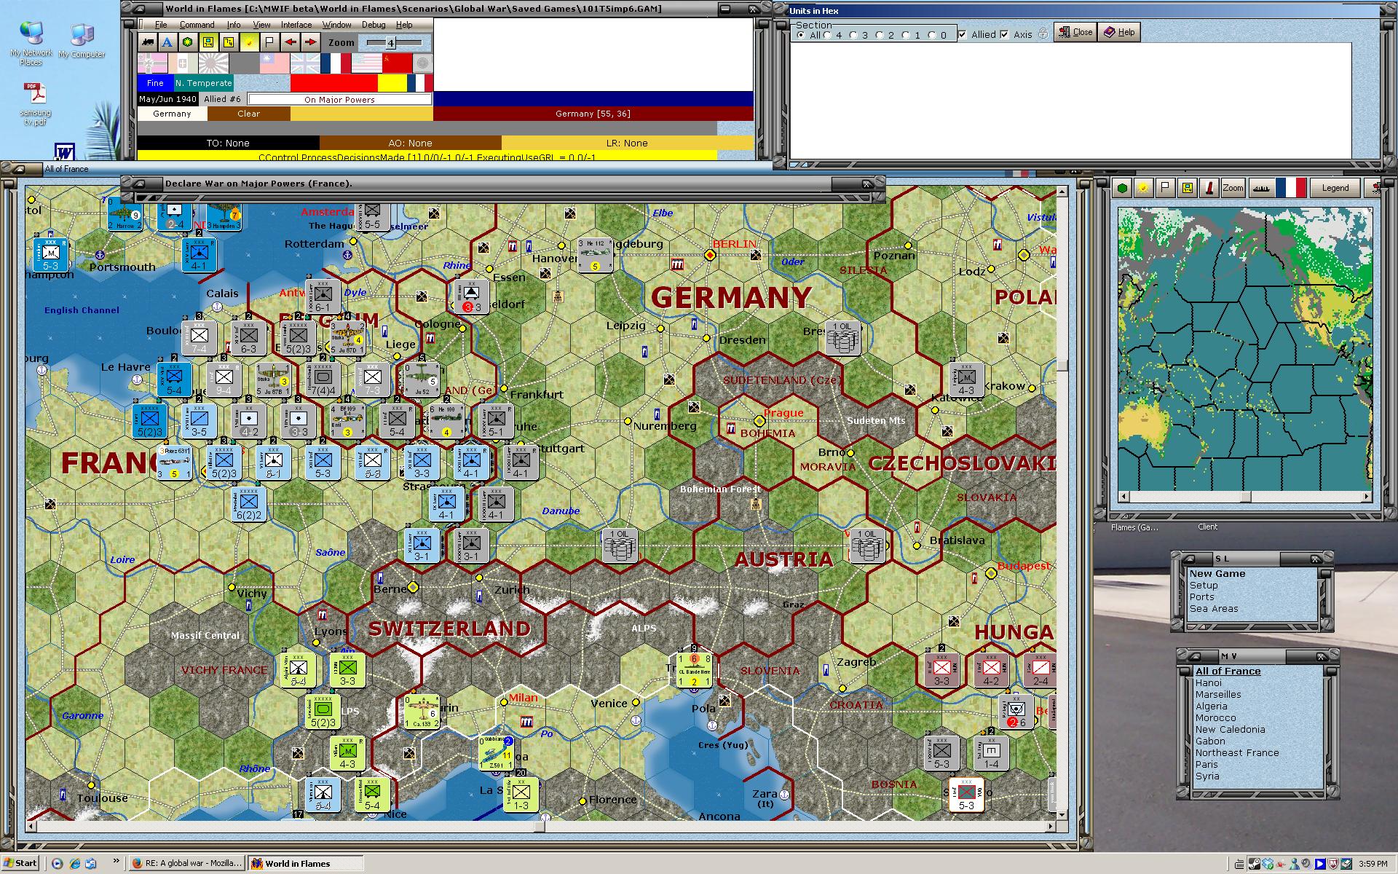Click the padlock icon in Units in Hex
The image size is (1398, 874).
[1043, 34]
